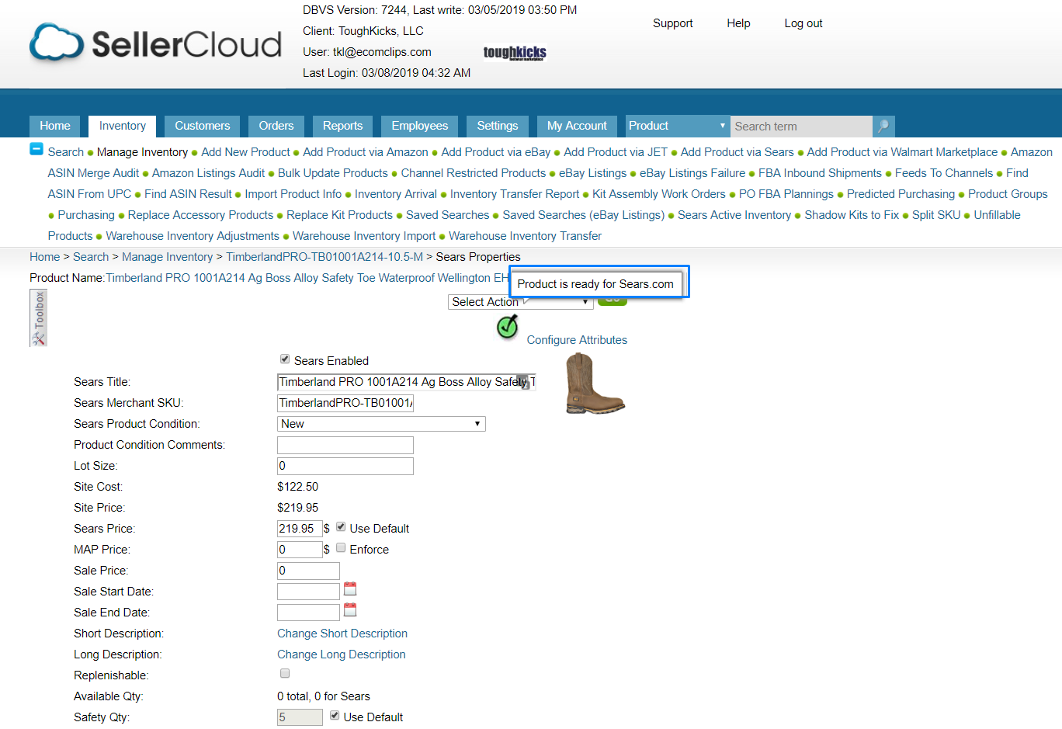Open Sale End Date calendar icon
The image size is (1062, 729).
pyautogui.click(x=350, y=609)
